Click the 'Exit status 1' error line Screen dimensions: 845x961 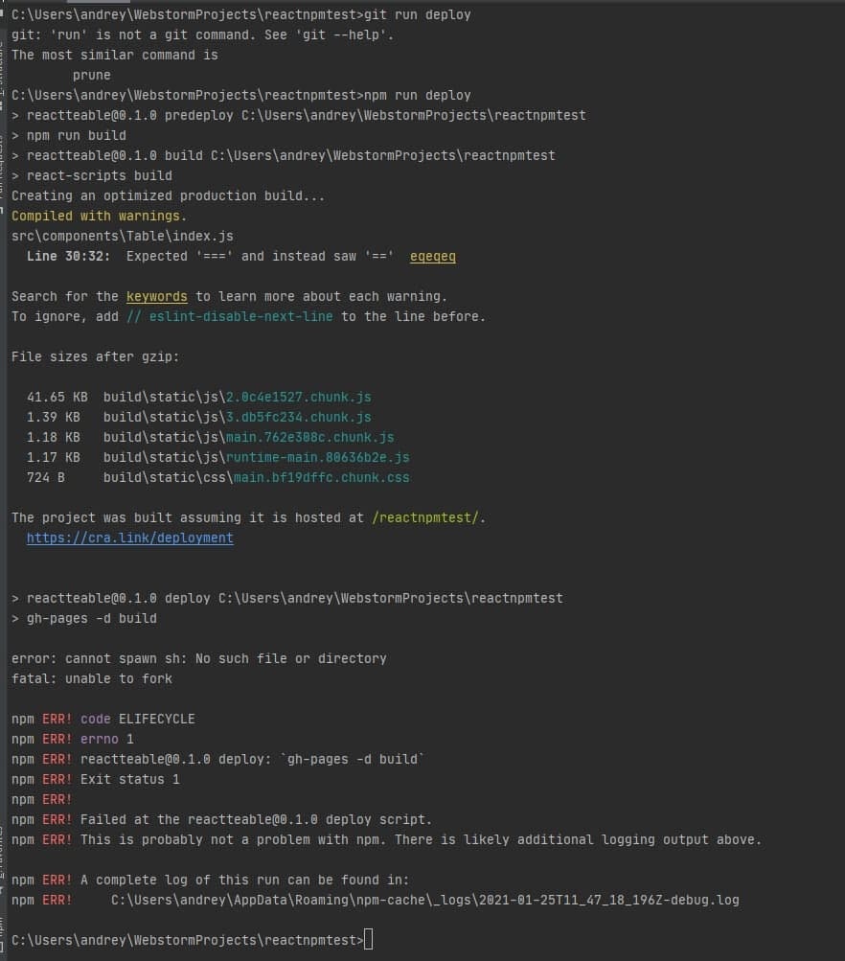96,780
